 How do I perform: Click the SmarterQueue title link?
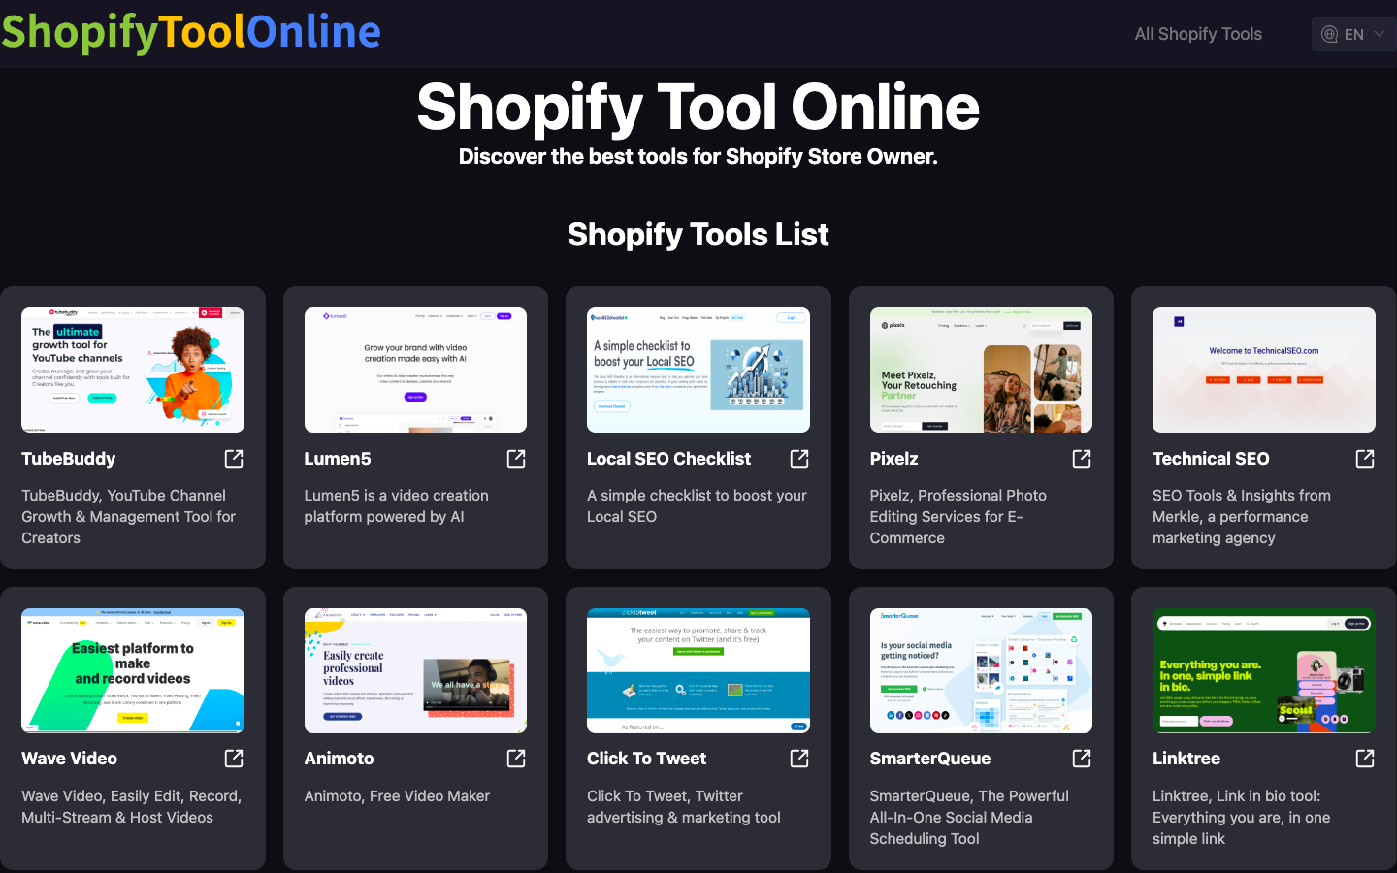(929, 759)
